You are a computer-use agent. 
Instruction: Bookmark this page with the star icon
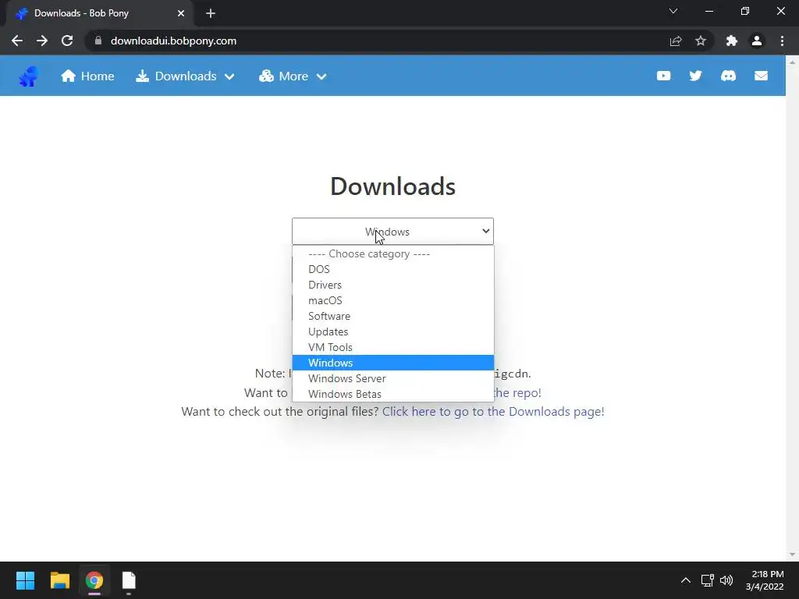tap(701, 41)
